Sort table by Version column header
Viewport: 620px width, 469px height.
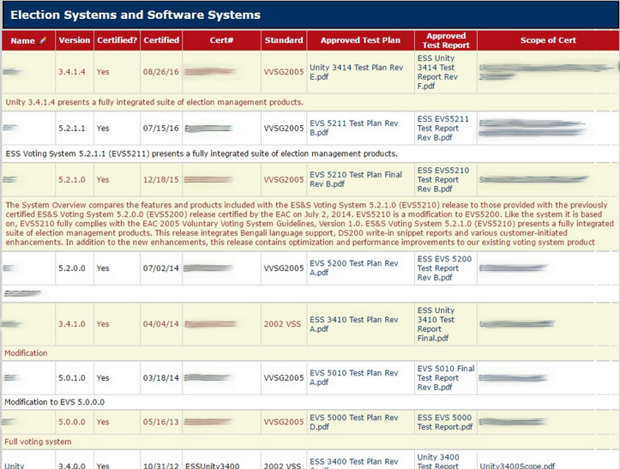74,40
